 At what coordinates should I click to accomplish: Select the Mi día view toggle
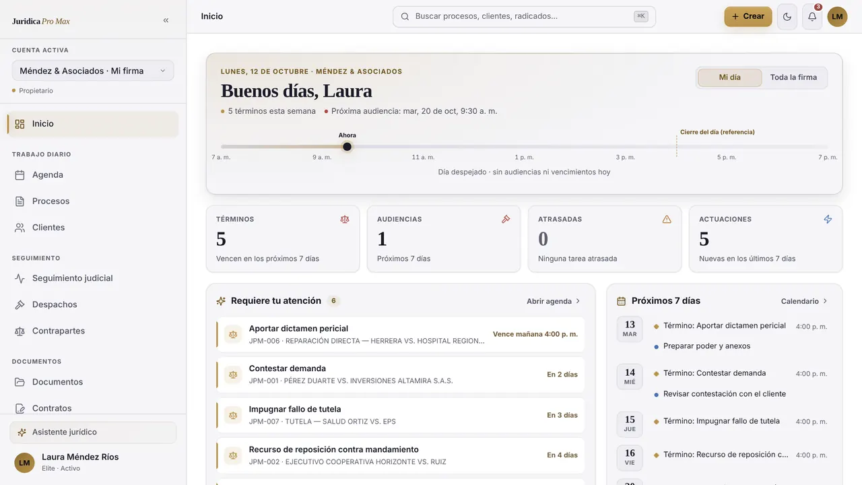(729, 77)
